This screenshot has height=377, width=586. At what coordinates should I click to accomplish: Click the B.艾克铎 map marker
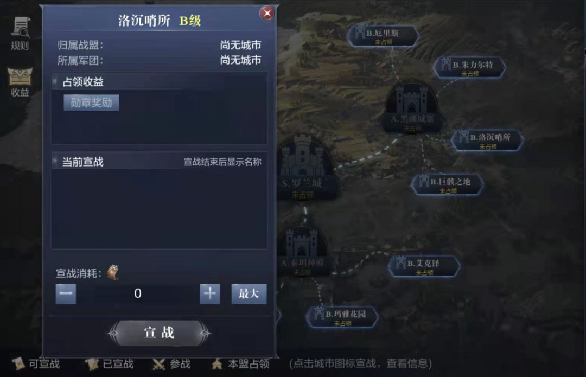424,266
